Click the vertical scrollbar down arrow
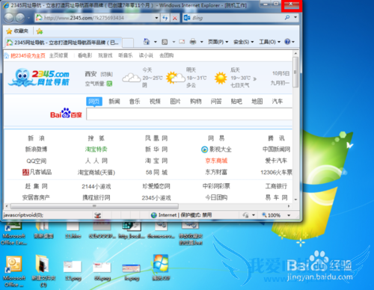The width and height of the screenshot is (374, 290). point(295,200)
